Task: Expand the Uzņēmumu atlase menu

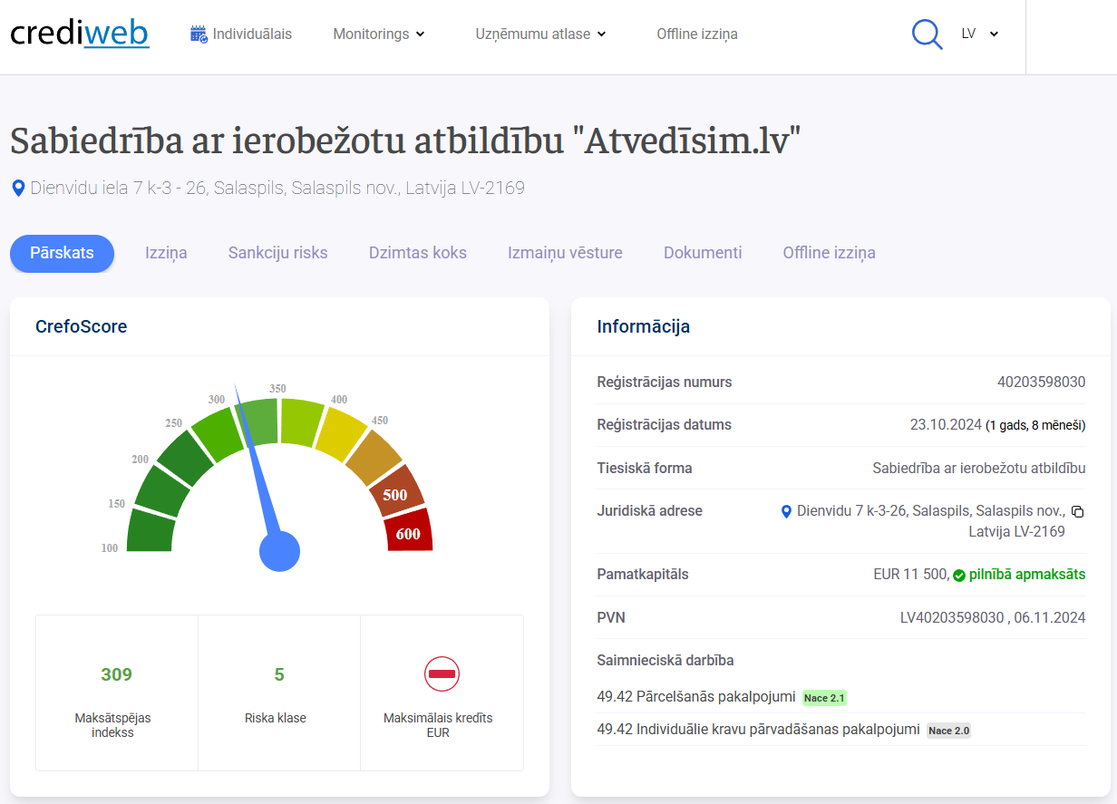Action: tap(541, 34)
